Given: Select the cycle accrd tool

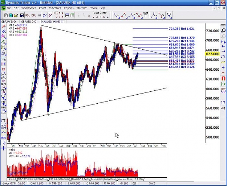Looking at the screenshot, I should (4, 127).
